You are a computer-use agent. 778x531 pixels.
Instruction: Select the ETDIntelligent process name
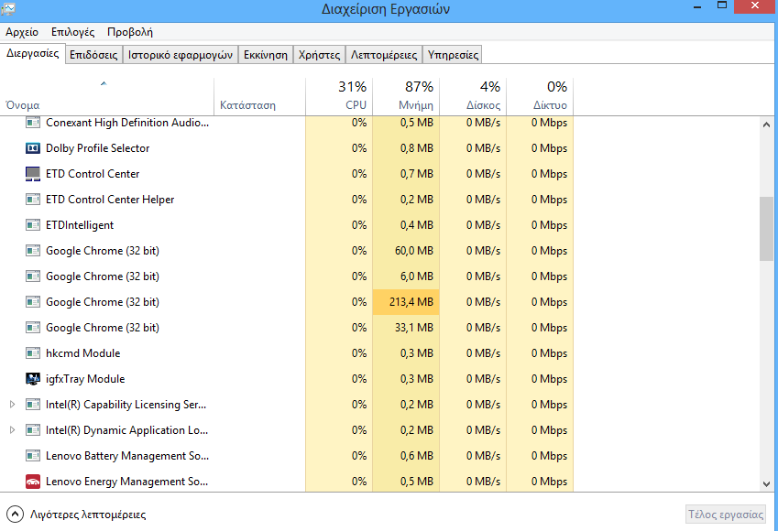coord(80,225)
